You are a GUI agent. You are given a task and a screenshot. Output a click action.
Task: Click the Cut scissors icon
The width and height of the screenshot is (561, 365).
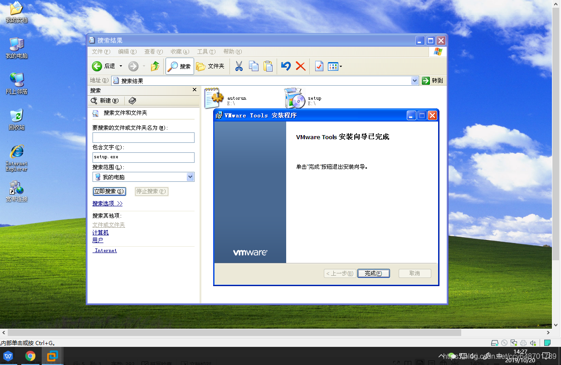click(239, 66)
